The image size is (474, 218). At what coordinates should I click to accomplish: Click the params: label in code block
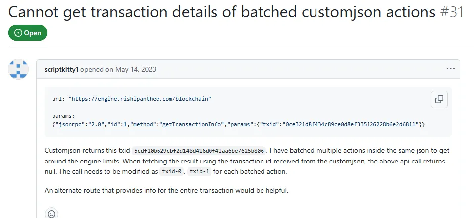click(x=63, y=116)
